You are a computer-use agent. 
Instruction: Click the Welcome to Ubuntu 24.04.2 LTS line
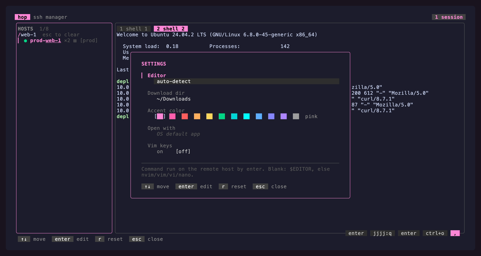pyautogui.click(x=217, y=35)
